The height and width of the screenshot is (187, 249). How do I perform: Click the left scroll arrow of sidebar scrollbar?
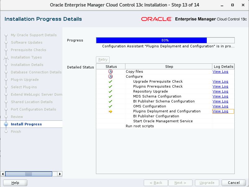(x=3, y=174)
